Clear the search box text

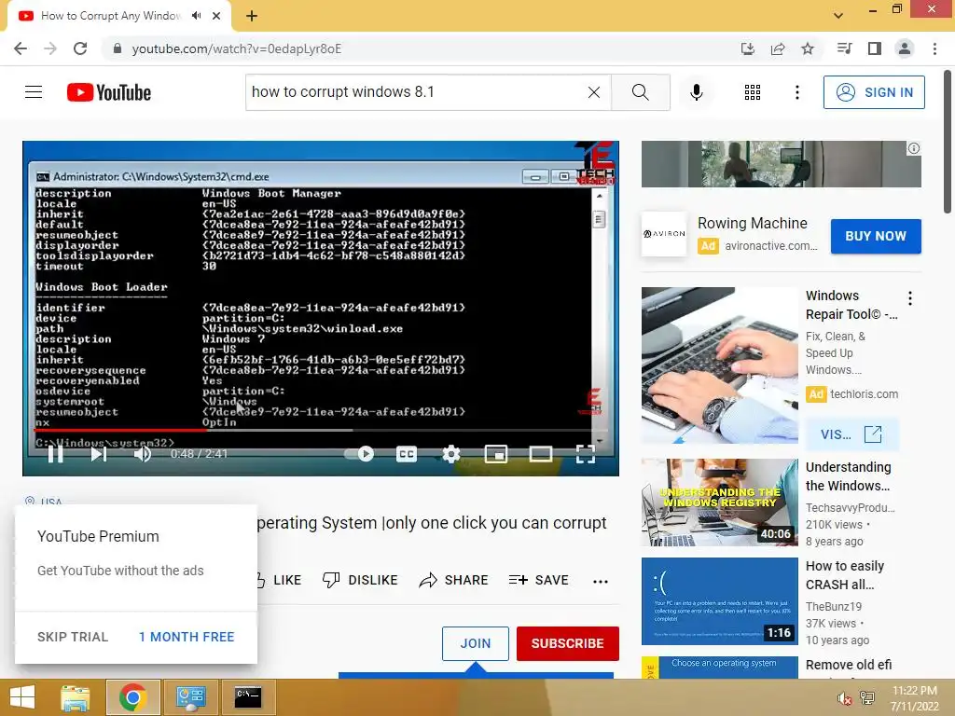tap(594, 92)
